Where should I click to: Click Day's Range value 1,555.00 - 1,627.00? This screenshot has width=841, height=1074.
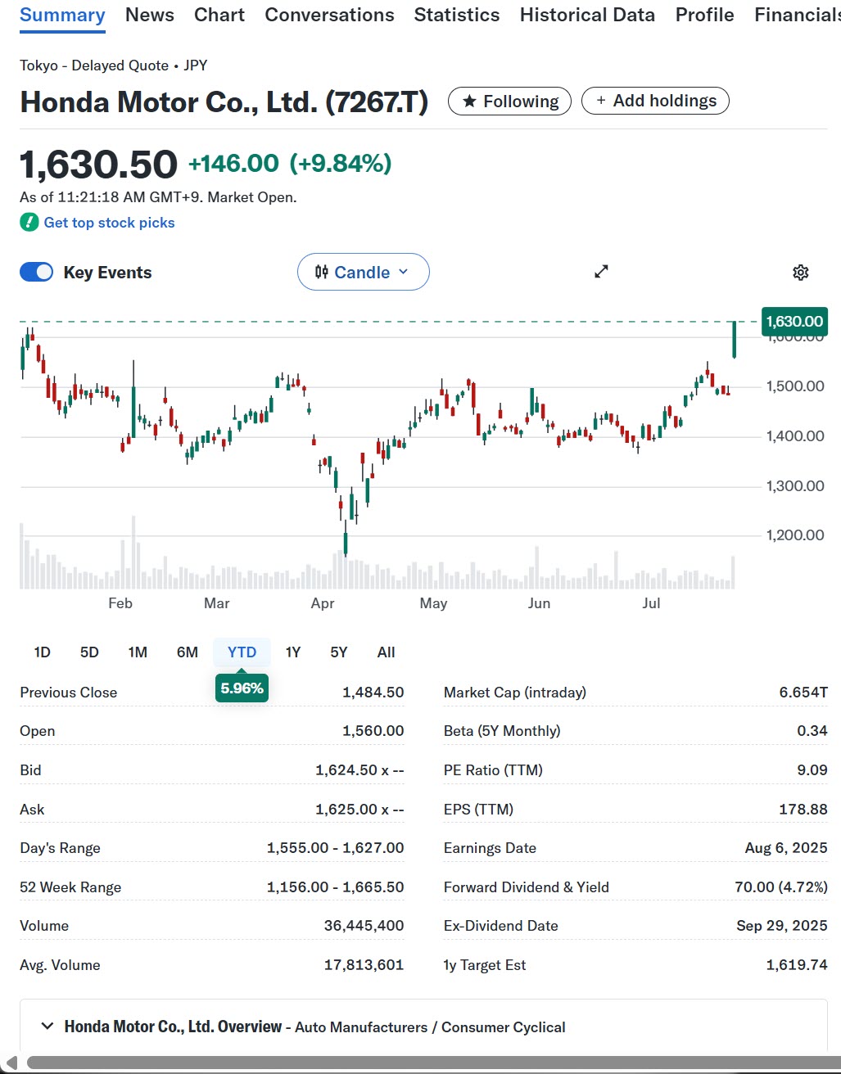click(335, 848)
